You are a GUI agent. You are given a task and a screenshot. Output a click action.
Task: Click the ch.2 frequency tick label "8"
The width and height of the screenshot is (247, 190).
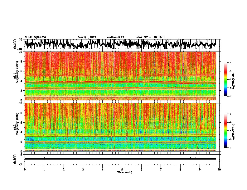tap(22, 113)
